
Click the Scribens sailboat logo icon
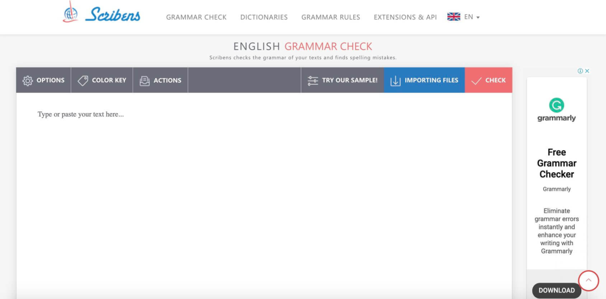(70, 12)
